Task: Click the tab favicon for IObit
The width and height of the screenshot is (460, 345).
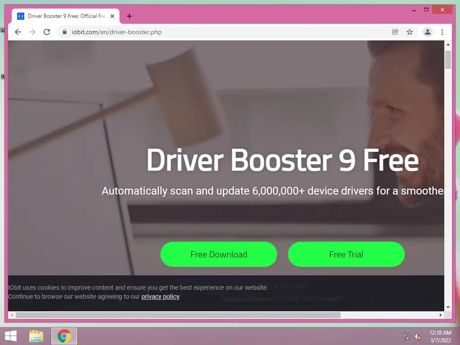Action: (21, 16)
